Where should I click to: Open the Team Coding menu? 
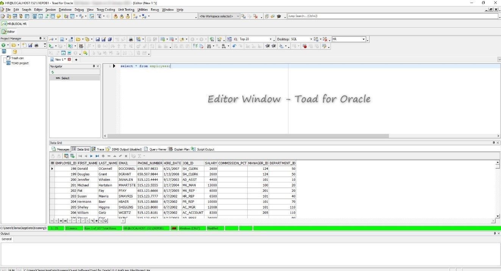[x=106, y=9]
